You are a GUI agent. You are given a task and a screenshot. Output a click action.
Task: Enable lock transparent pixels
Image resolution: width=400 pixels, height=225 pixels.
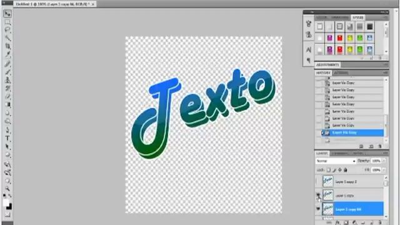[329, 170]
